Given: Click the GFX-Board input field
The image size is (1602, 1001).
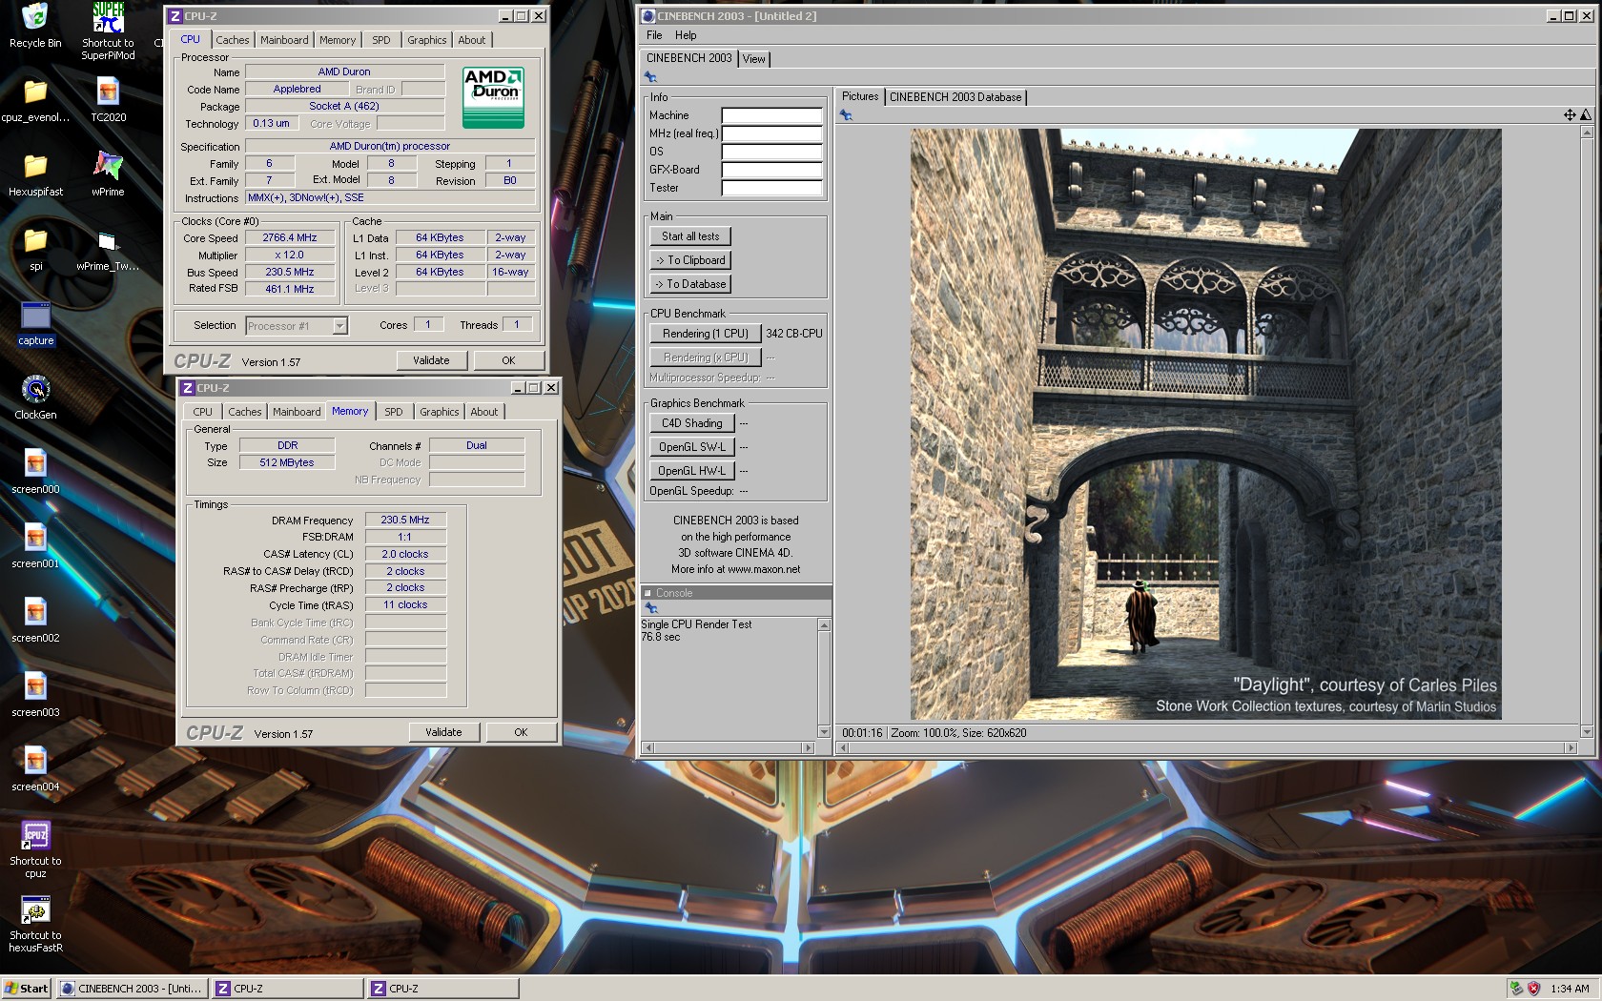Looking at the screenshot, I should (x=771, y=170).
